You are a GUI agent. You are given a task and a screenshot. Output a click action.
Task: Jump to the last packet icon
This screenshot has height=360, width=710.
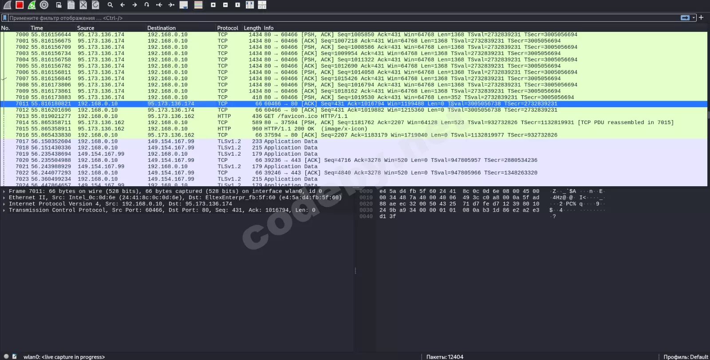tap(171, 5)
